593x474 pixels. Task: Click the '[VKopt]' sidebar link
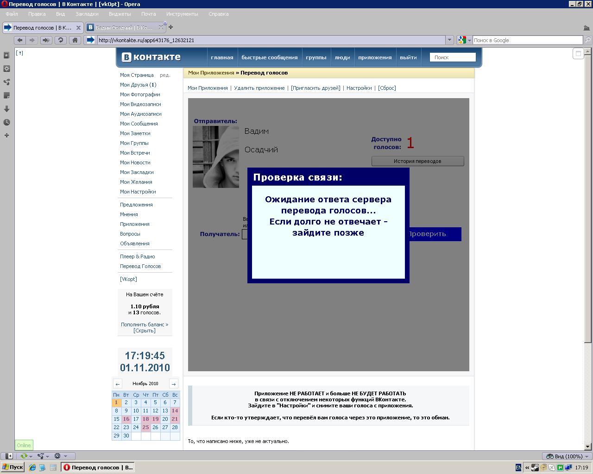click(128, 279)
